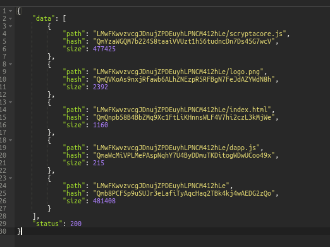Viewport: 330px width, 247px height.
Task: Click the scryptacore.js path string
Action: [x=190, y=34]
